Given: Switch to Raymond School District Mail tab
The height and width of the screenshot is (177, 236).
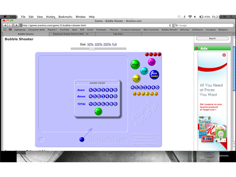Looking at the screenshot, I should click(x=72, y=34).
